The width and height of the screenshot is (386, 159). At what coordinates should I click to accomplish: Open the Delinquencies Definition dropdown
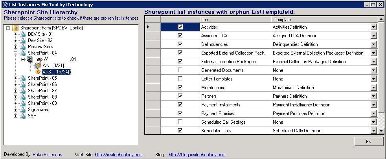[374, 44]
